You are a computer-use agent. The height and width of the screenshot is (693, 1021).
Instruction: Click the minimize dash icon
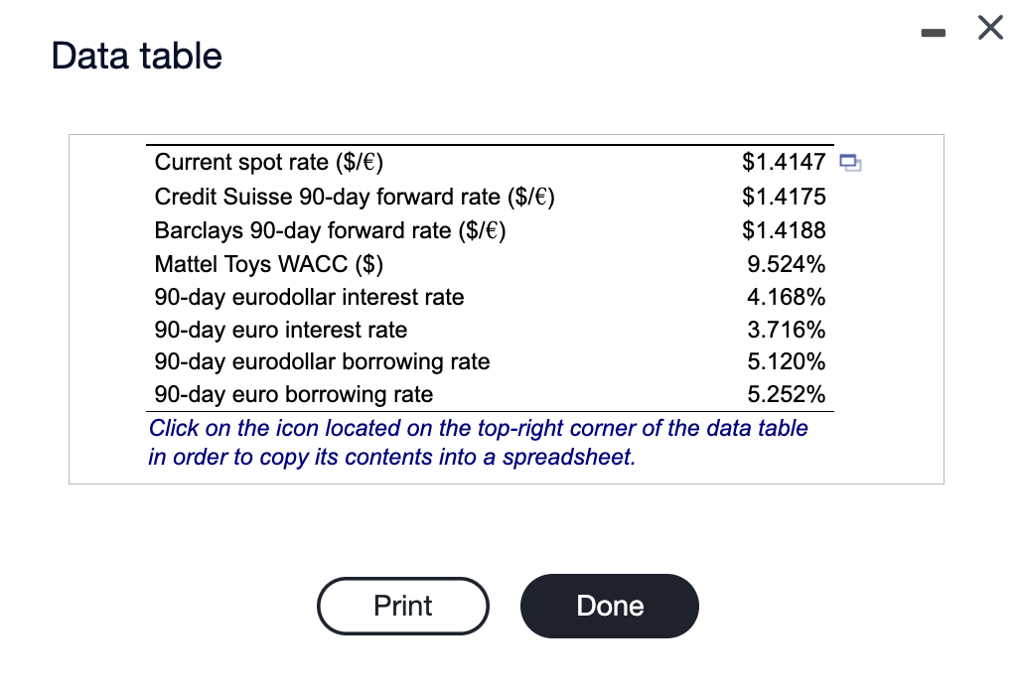pos(932,31)
